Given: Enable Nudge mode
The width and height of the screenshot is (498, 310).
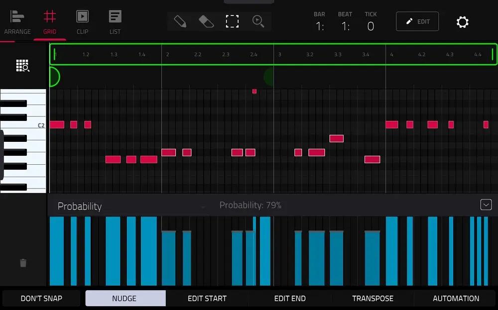Looking at the screenshot, I should coord(124,299).
